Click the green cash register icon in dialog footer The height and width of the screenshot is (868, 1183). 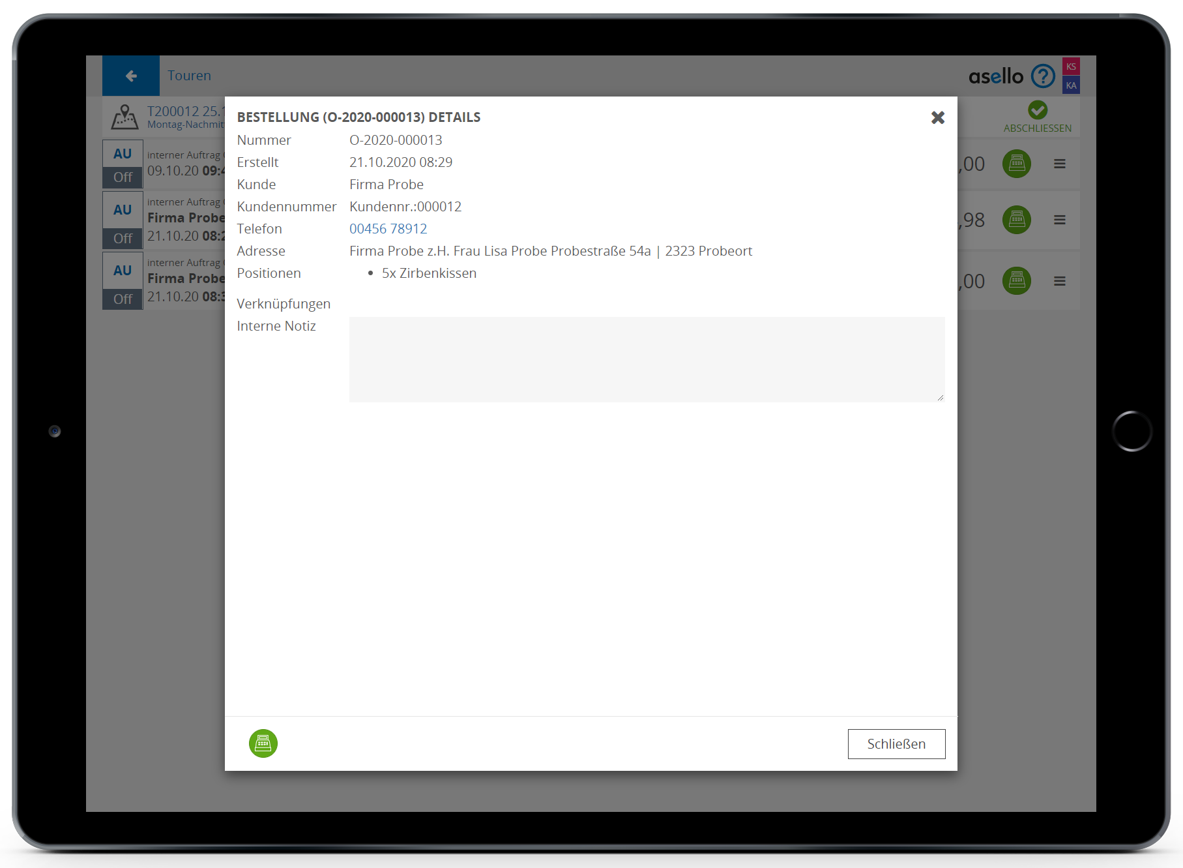[263, 743]
